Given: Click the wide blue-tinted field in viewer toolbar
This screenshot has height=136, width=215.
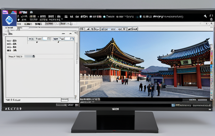Looking at the screenshot, I should tap(113, 29).
